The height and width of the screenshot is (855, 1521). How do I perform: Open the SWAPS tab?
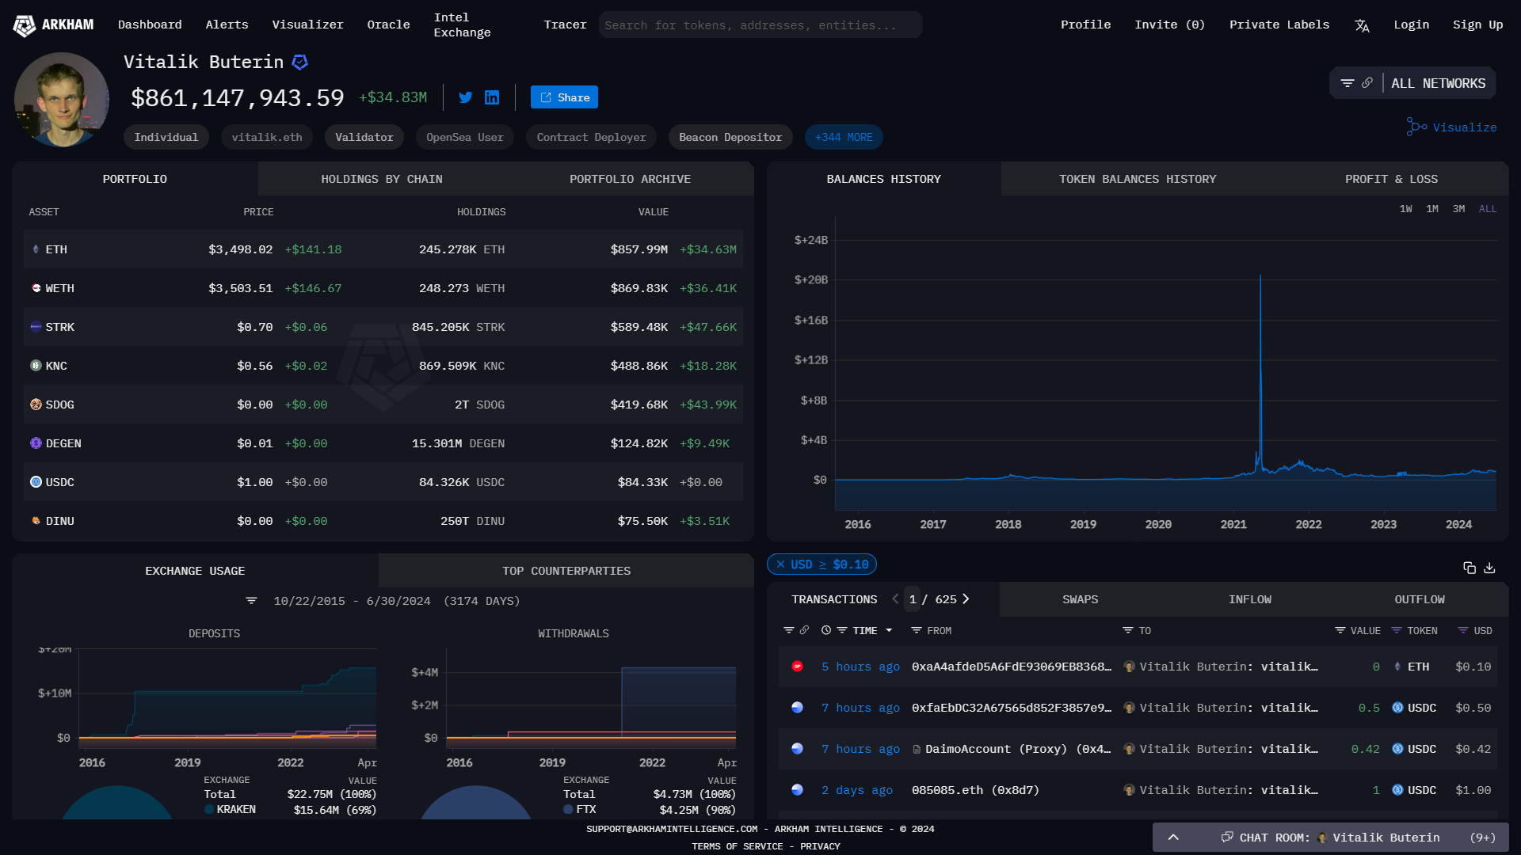[x=1080, y=599]
